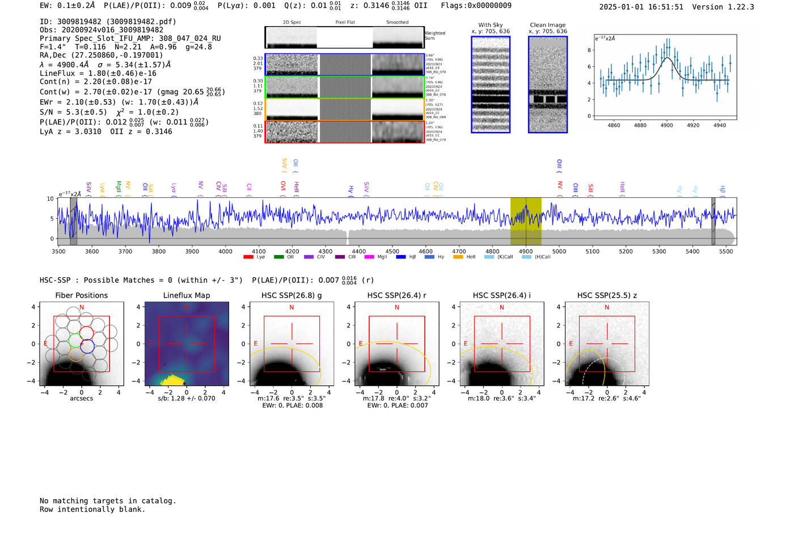The width and height of the screenshot is (794, 540).
Task: Click the 2D Spec column header
Action: point(292,23)
